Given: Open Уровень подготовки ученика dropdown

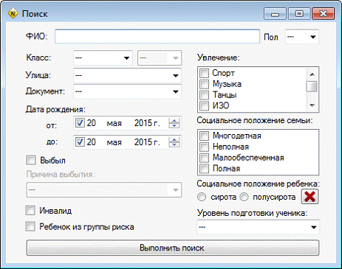Looking at the screenshot, I should tap(258, 227).
